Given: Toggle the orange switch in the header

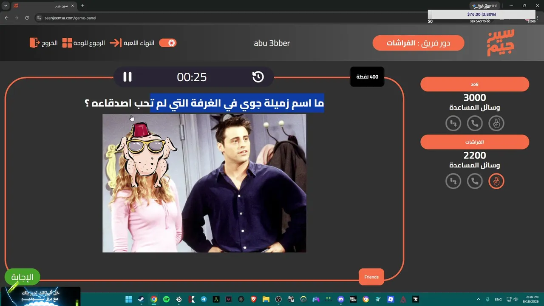Looking at the screenshot, I should [x=167, y=43].
